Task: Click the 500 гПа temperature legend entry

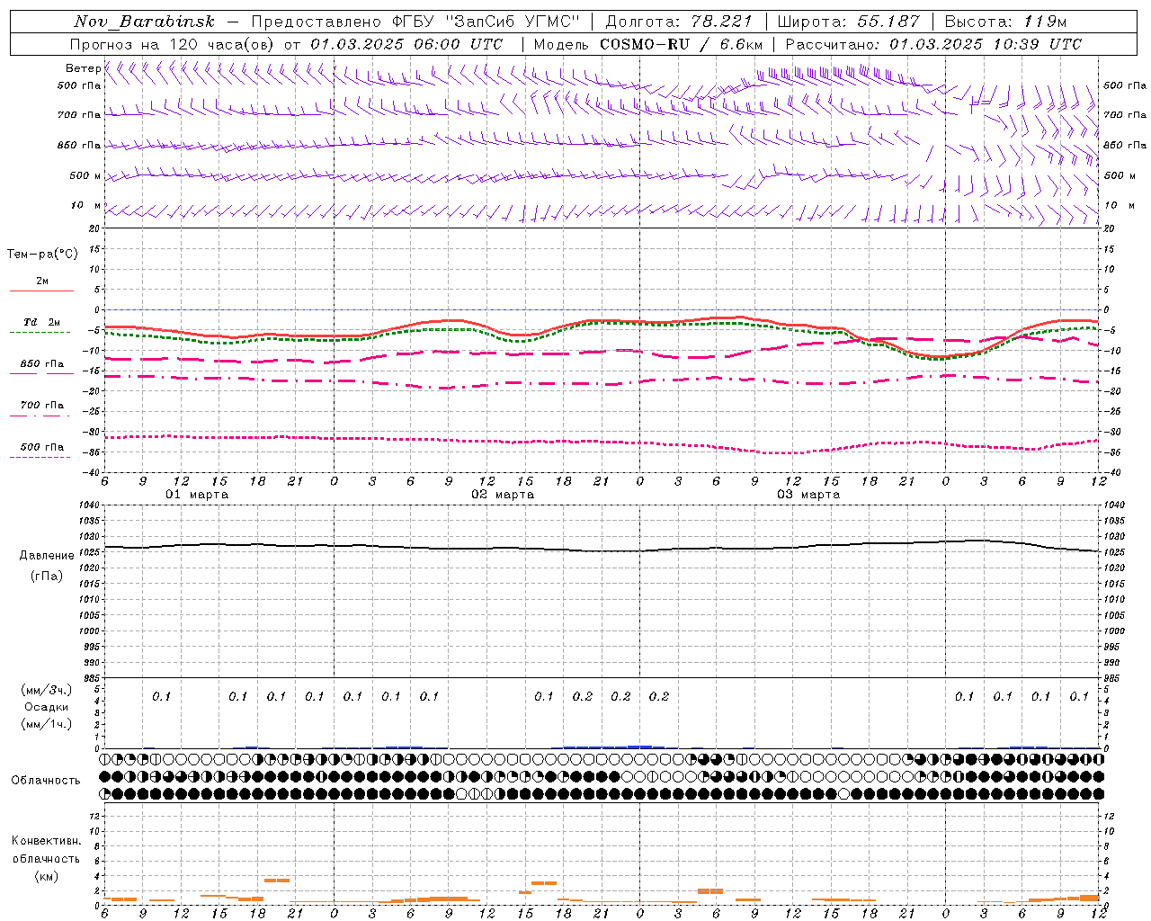Action: click(x=42, y=446)
